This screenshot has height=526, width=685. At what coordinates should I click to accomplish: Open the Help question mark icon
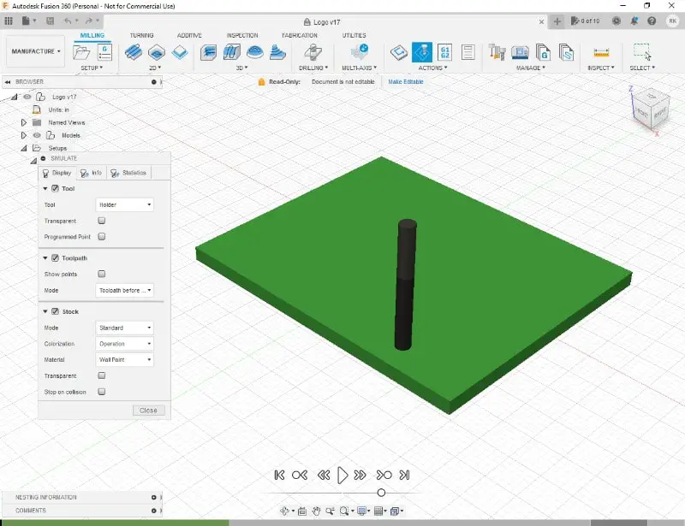click(652, 21)
